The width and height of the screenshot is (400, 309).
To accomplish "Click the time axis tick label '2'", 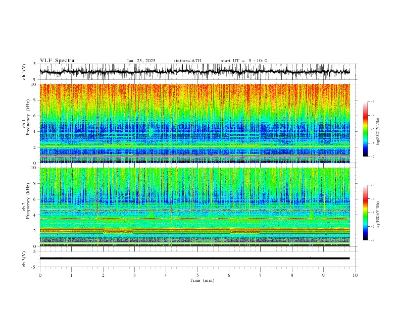I will tap(103, 275).
